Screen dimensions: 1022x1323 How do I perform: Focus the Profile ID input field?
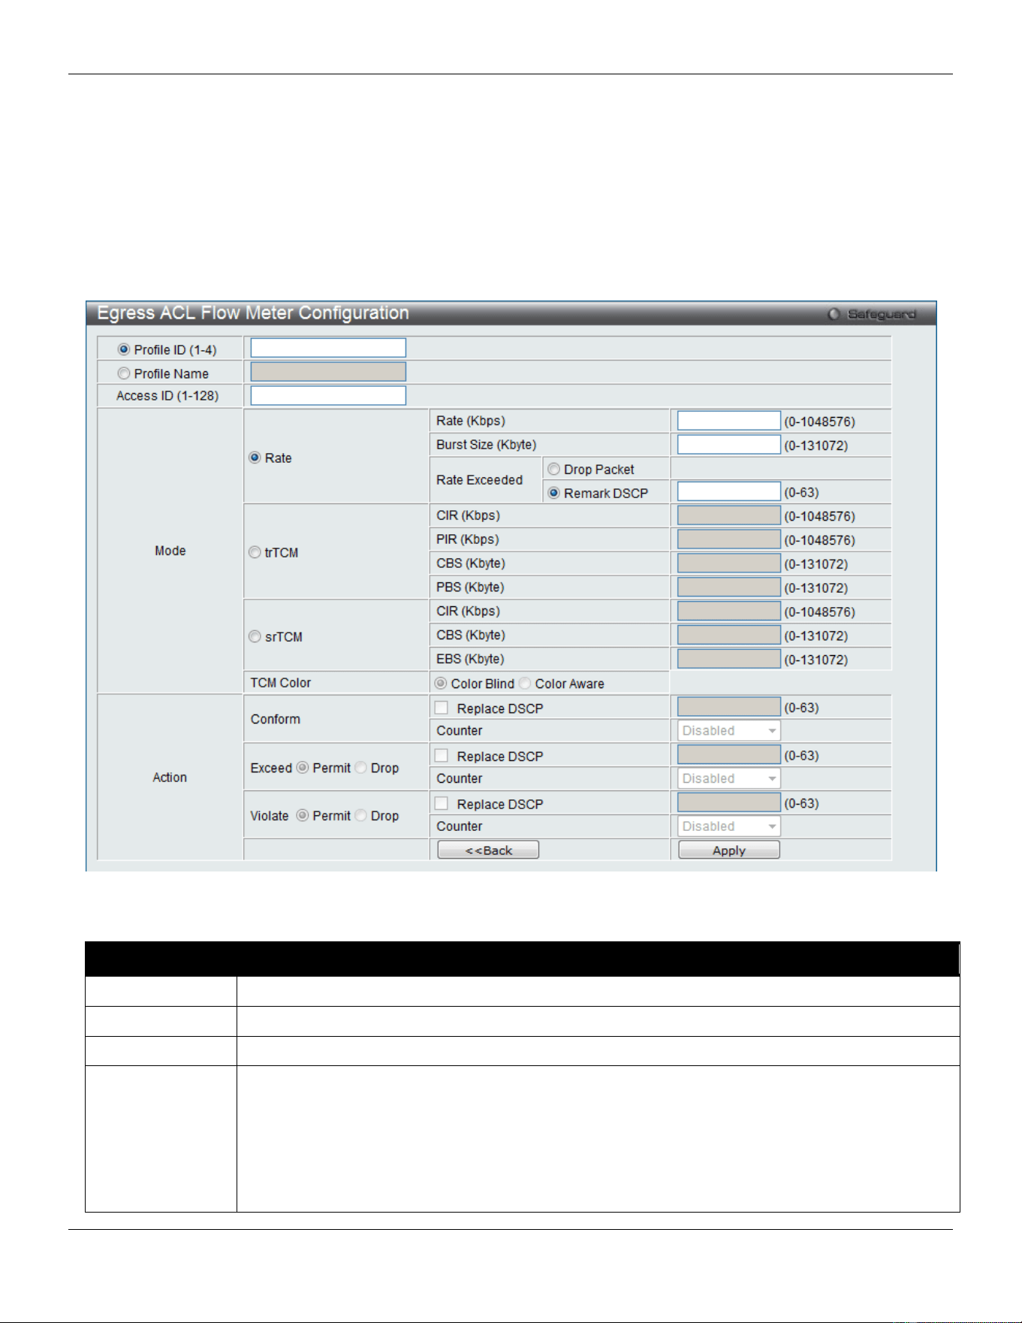tap(328, 348)
